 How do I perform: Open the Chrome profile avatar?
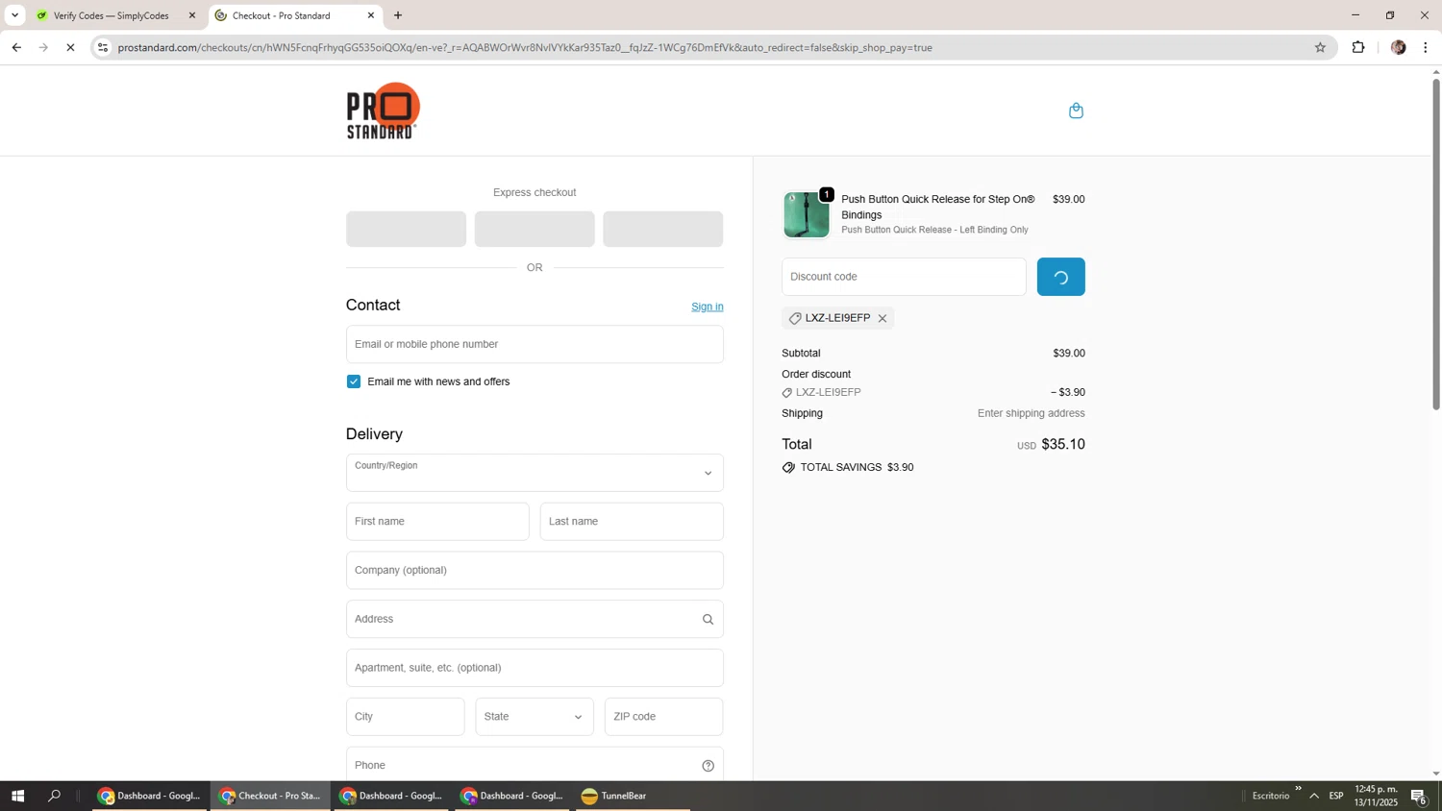(x=1398, y=47)
